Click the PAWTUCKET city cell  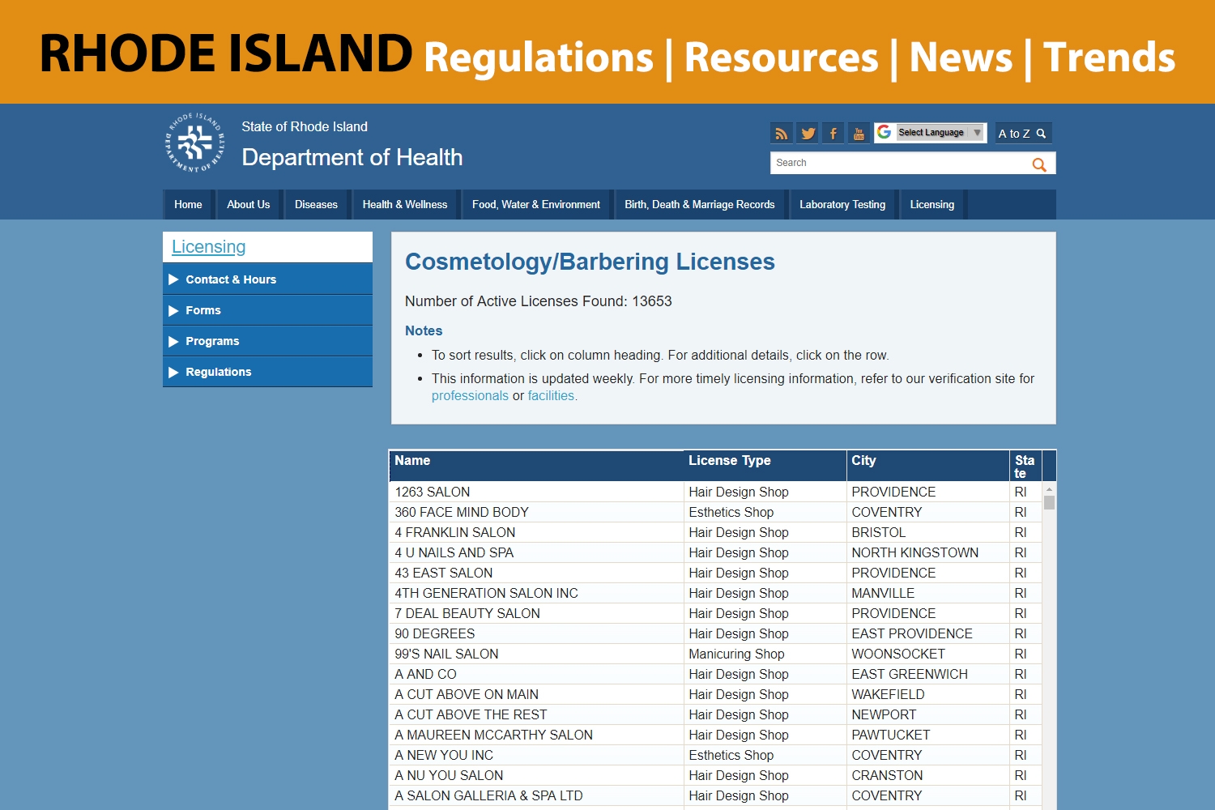click(928, 735)
